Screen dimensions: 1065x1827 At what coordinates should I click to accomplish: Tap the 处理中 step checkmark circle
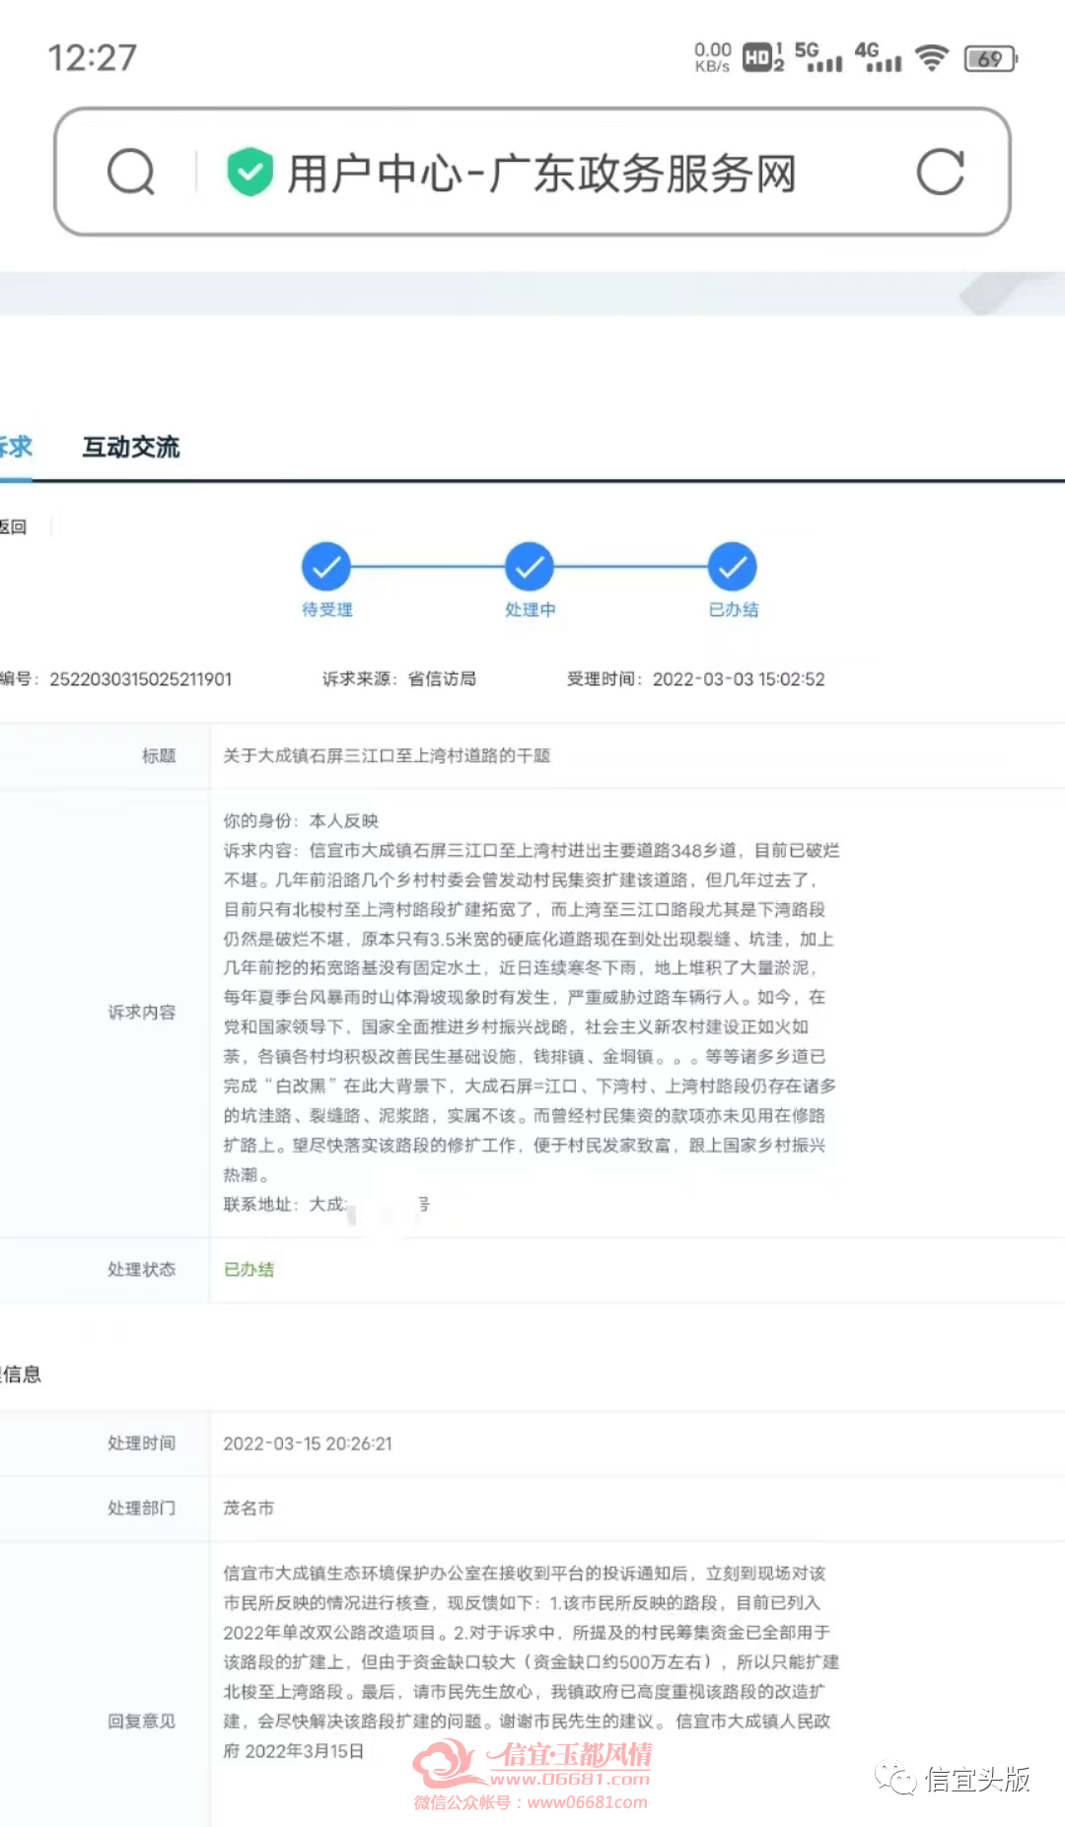(530, 567)
